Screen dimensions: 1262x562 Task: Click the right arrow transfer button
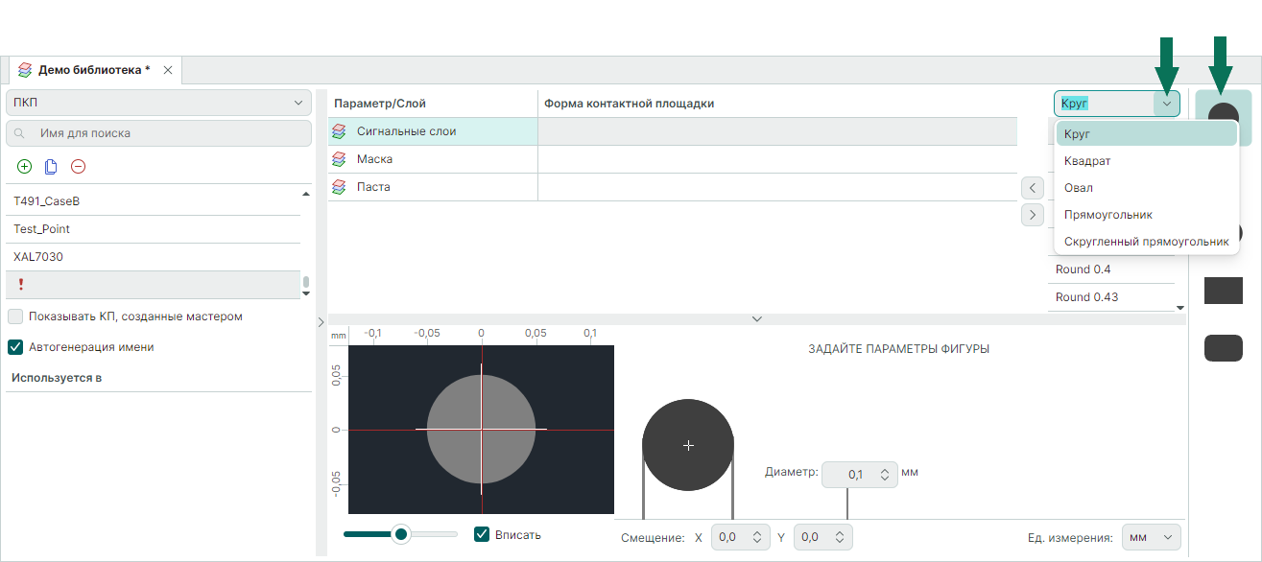tap(1032, 215)
